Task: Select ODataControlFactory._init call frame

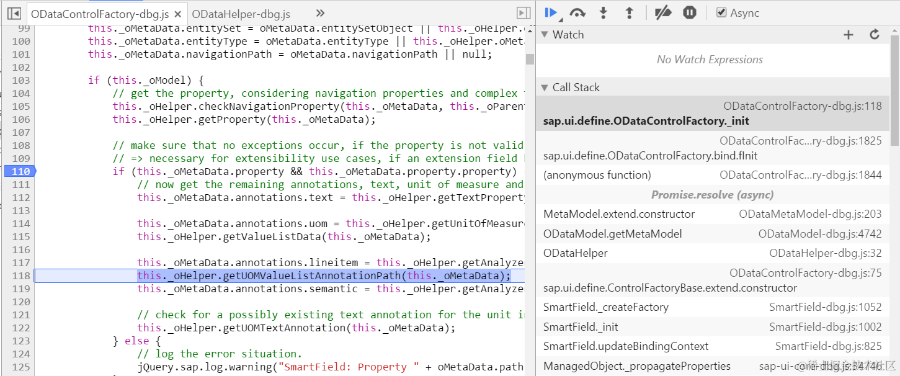Action: tap(713, 114)
